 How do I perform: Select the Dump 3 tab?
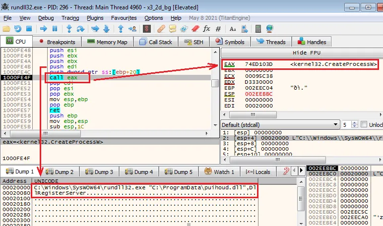click(x=100, y=172)
